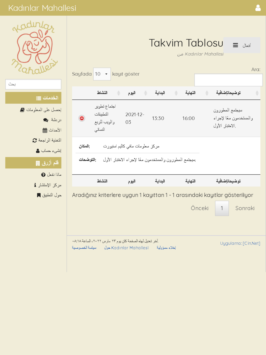Open دردشة chat link
Screen dimensions: 266x355
click(52, 120)
